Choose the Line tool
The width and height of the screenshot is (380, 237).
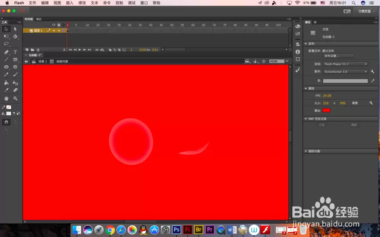pos(6,60)
